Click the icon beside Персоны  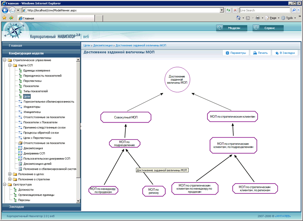pos(15,200)
